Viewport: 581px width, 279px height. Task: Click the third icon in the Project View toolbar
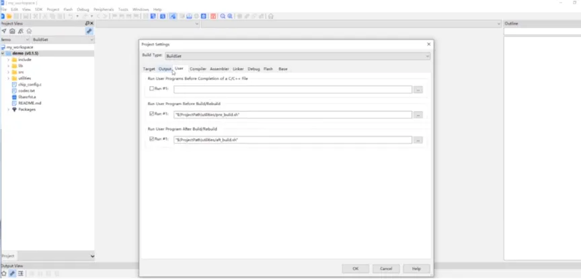pyautogui.click(x=21, y=31)
